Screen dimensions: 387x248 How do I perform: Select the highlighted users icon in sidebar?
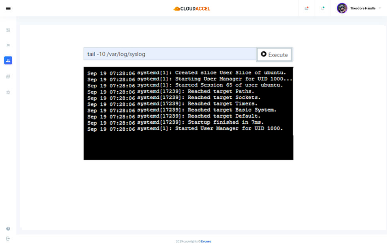point(8,60)
